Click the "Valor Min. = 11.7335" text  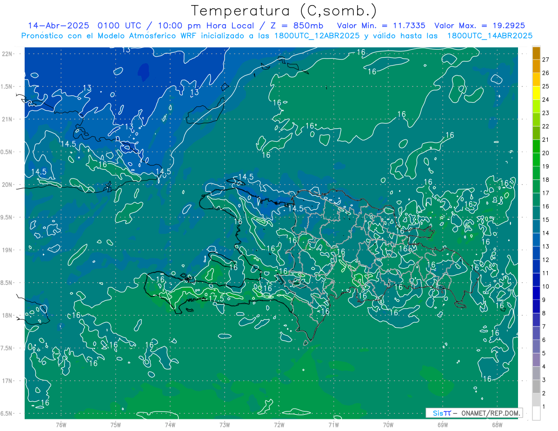381,26
